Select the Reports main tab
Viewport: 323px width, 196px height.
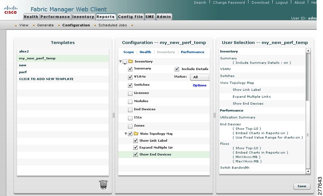coord(105,17)
